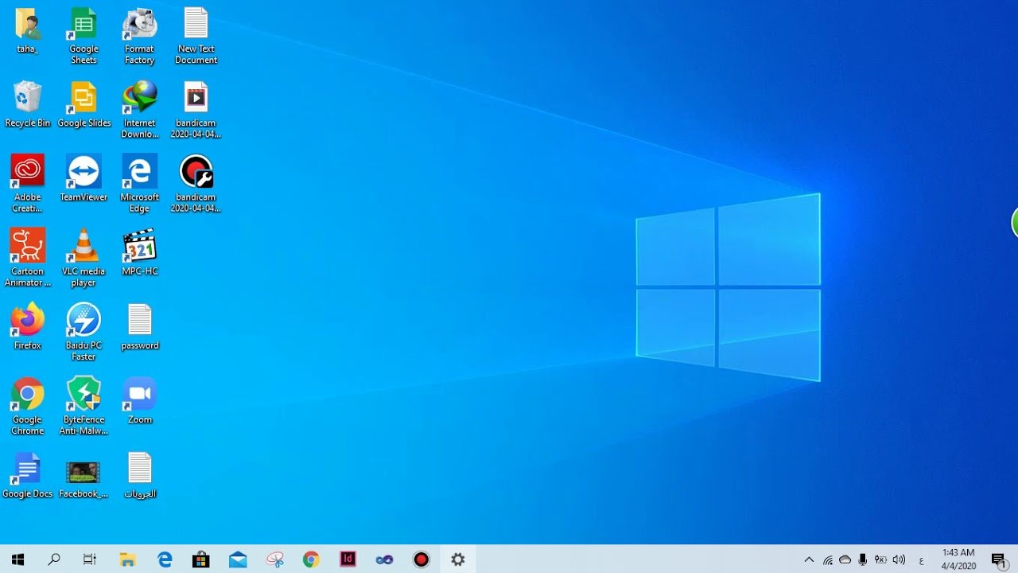Open File Explorer from the taskbar
This screenshot has height=573, width=1018.
pos(127,559)
